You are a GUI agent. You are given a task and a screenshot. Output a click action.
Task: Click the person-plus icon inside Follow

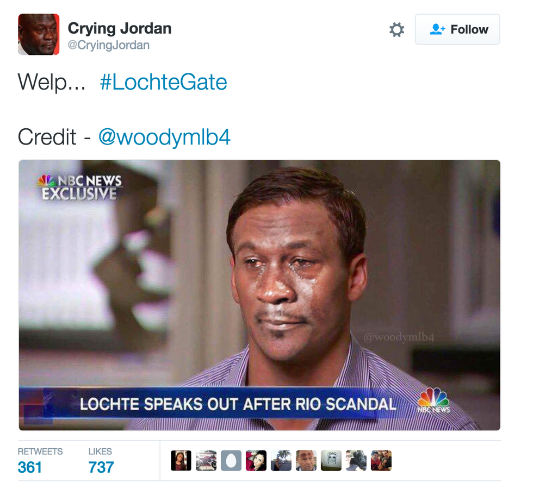pos(437,29)
